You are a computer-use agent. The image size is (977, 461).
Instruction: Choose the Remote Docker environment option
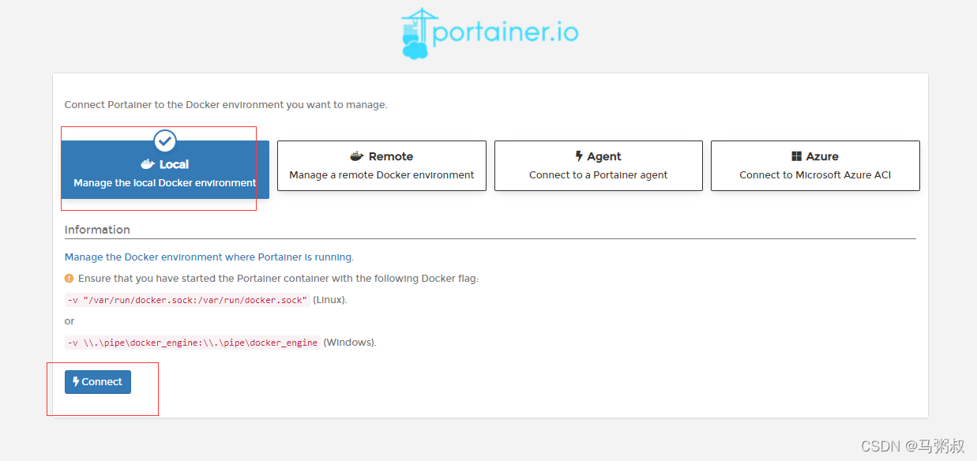(x=381, y=166)
